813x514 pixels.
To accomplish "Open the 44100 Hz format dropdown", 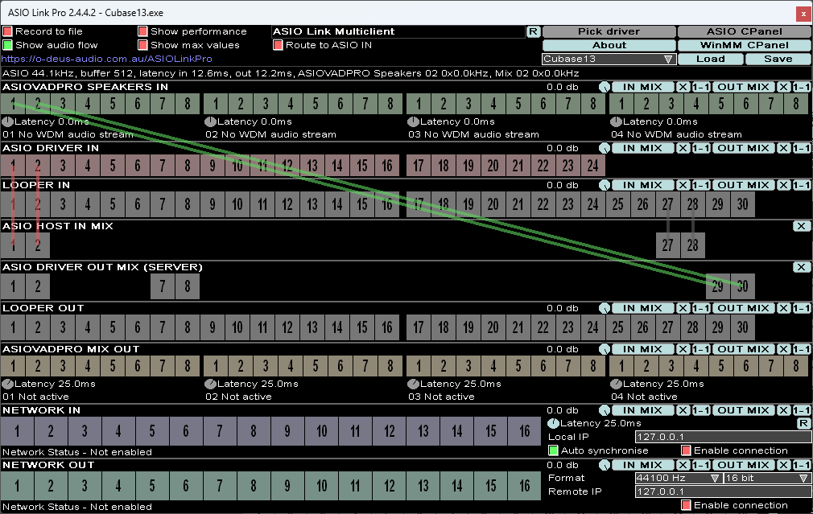I will (678, 478).
